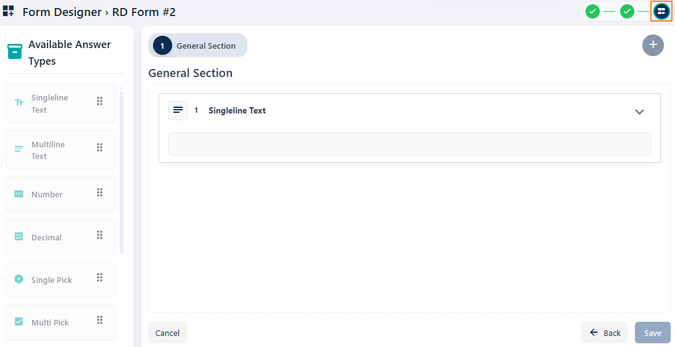Open the General Section tab

(x=197, y=46)
